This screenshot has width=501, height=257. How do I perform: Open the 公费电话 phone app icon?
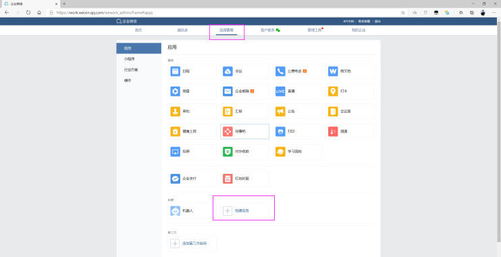click(280, 71)
